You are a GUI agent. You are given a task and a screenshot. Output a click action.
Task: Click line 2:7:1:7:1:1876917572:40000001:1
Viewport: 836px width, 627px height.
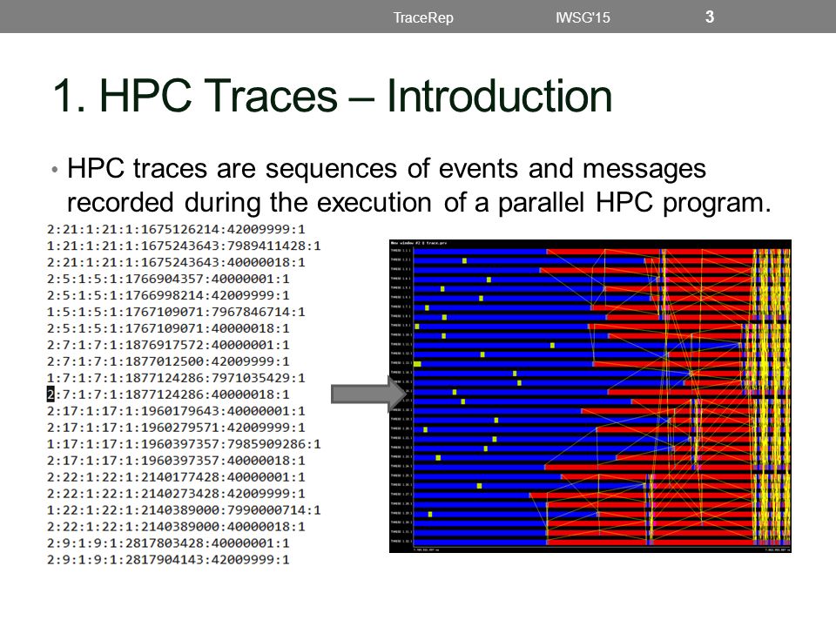168,345
